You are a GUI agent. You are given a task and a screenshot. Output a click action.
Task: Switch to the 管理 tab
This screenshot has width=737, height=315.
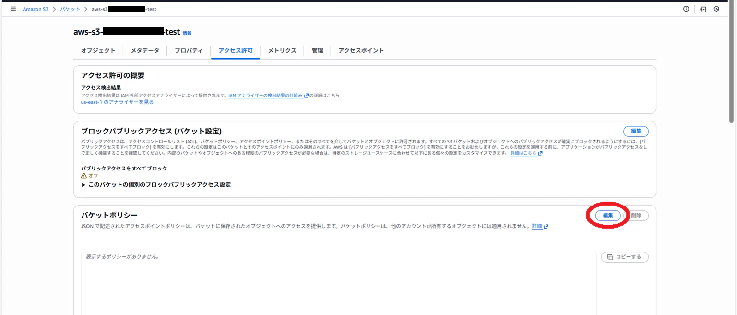pyautogui.click(x=317, y=50)
